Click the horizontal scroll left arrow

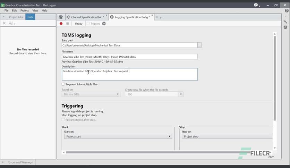click(63, 152)
